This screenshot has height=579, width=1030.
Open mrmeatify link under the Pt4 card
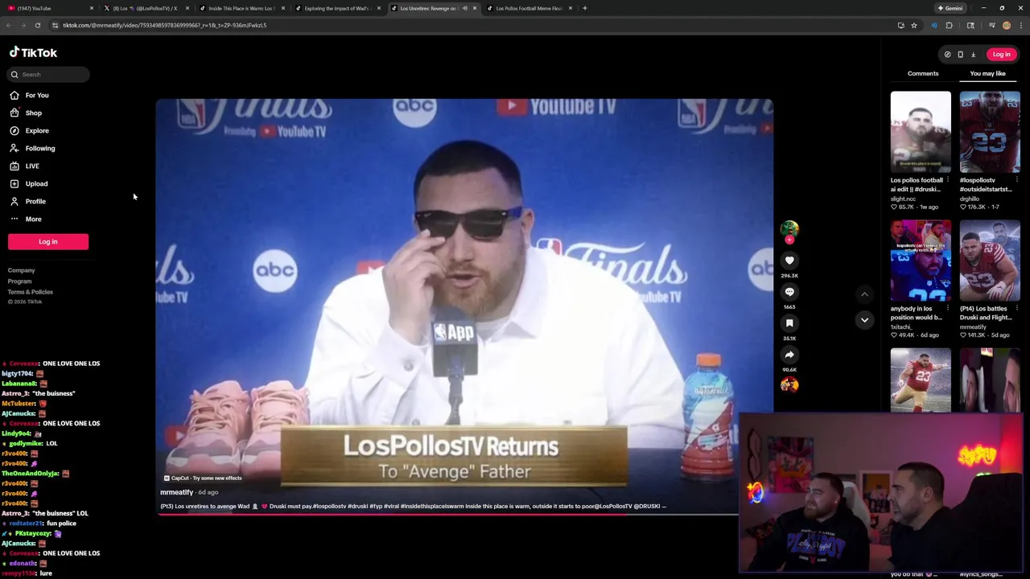click(973, 326)
